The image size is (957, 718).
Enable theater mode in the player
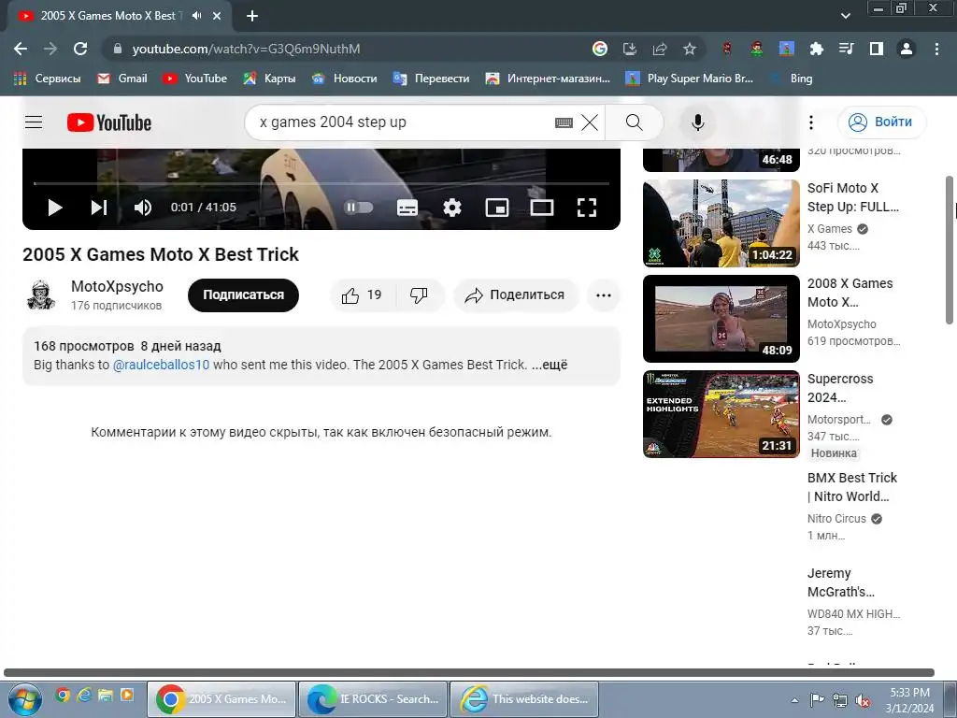542,208
